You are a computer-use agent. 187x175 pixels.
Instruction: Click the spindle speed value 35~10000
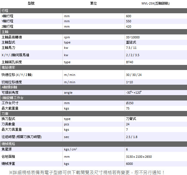133,37
